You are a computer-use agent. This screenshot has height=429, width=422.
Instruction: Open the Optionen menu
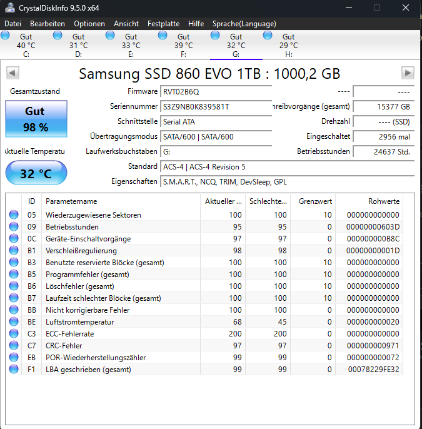[89, 24]
